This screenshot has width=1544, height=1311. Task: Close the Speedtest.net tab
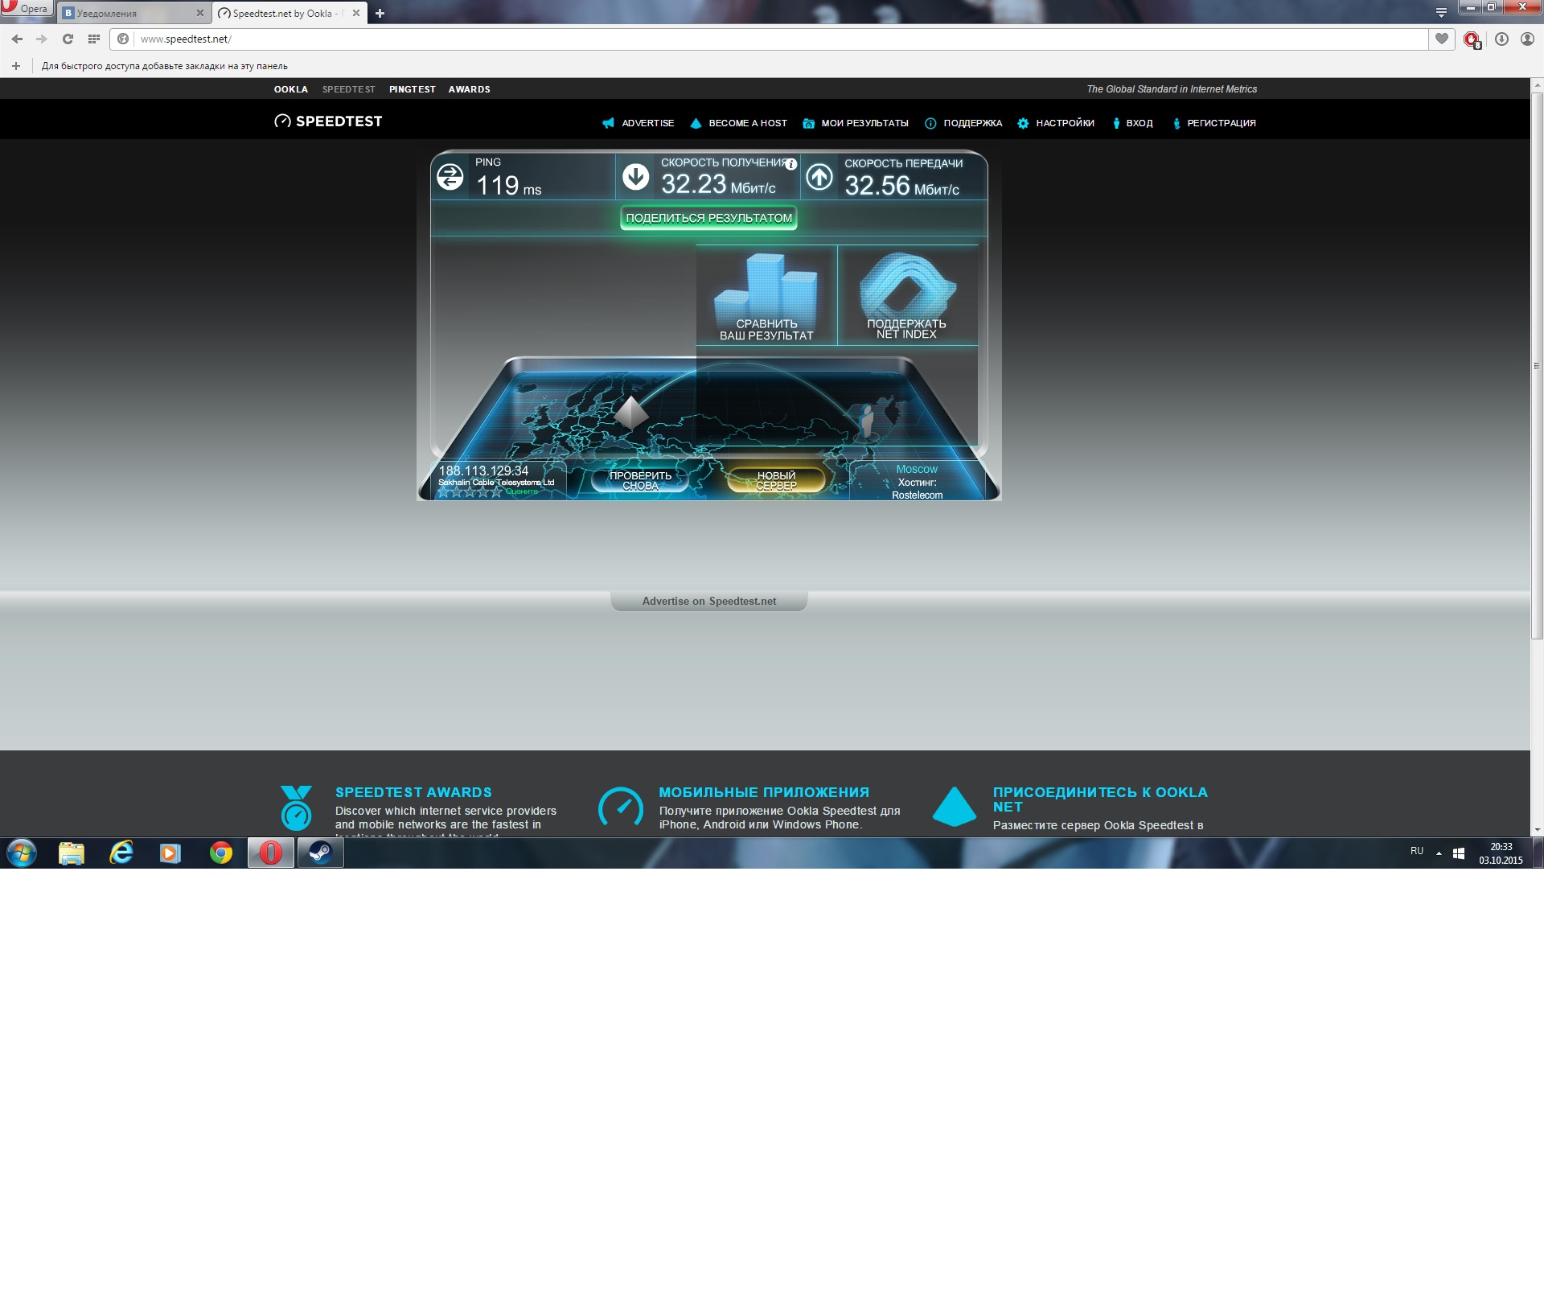[x=356, y=13]
